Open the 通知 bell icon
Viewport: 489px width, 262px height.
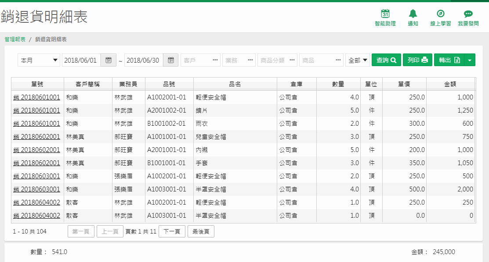pos(413,14)
